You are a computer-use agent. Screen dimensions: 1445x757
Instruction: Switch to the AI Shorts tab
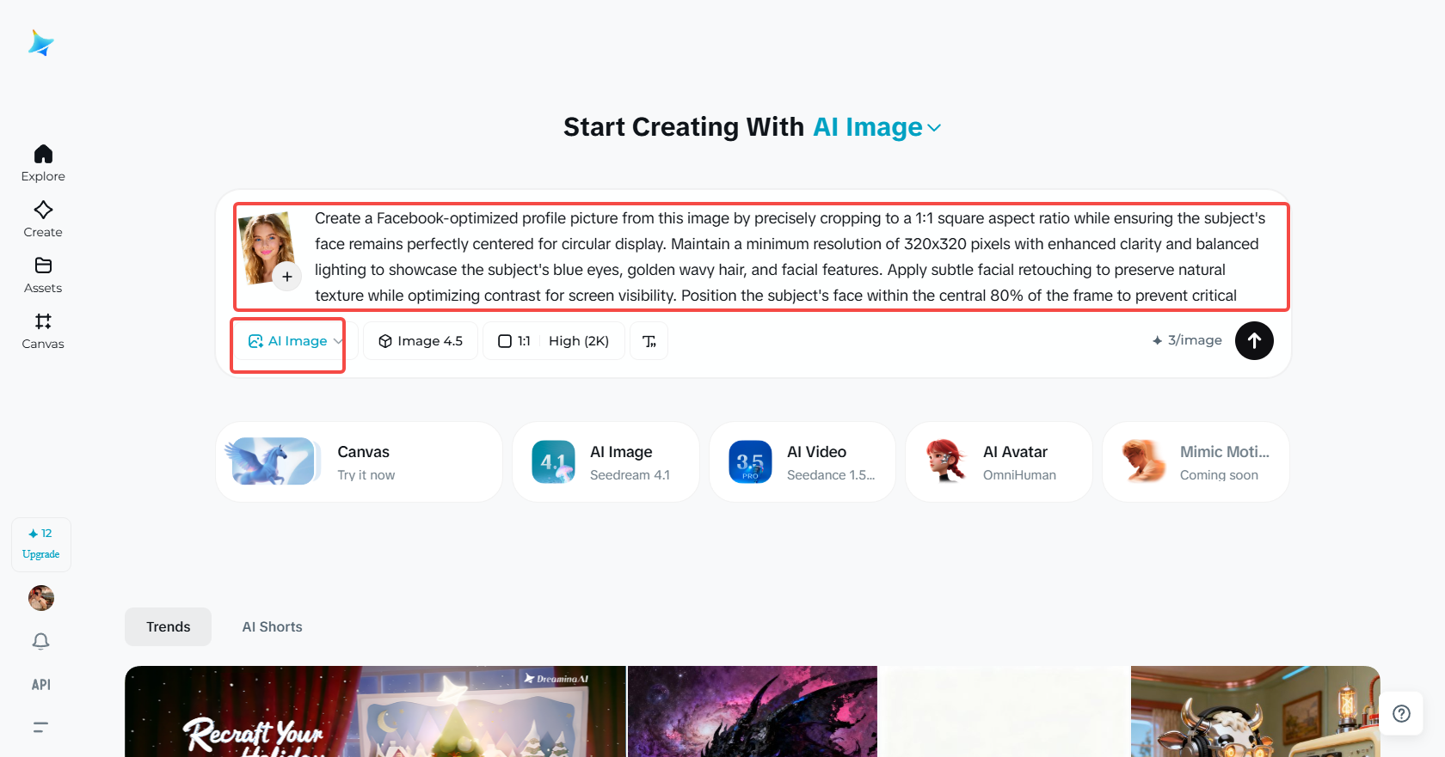(272, 627)
